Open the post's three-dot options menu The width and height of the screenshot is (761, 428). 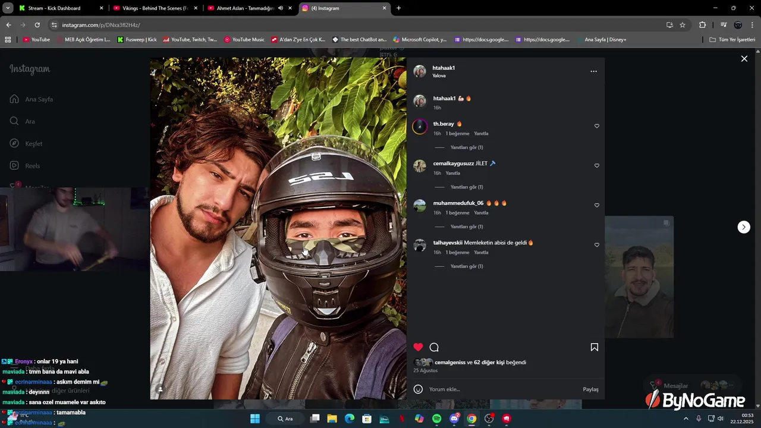pyautogui.click(x=593, y=71)
